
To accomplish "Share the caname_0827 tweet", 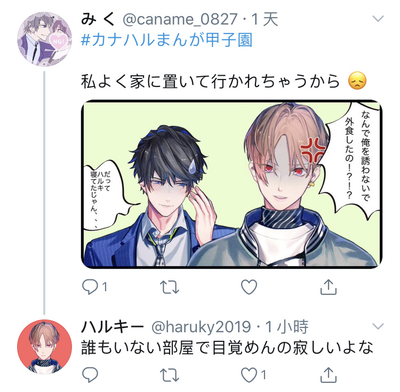I will tap(329, 287).
